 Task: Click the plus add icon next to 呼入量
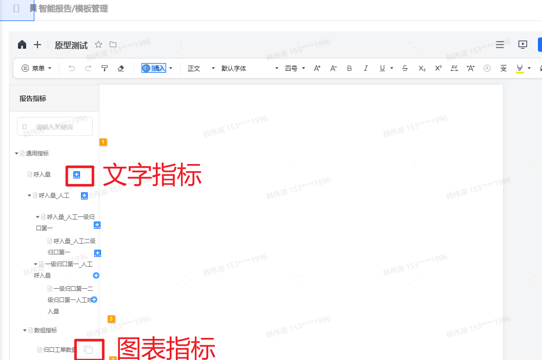76,175
